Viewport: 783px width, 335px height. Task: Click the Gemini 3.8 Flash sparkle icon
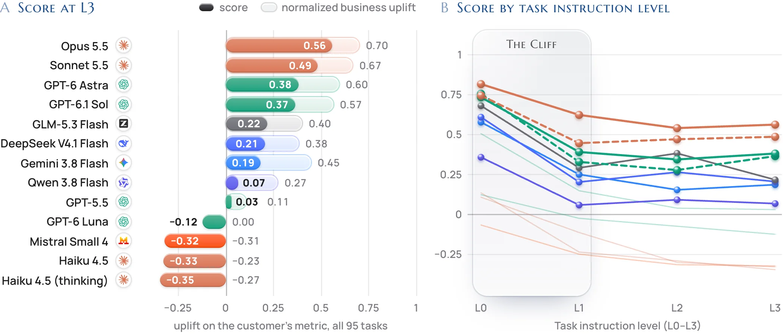click(x=123, y=163)
